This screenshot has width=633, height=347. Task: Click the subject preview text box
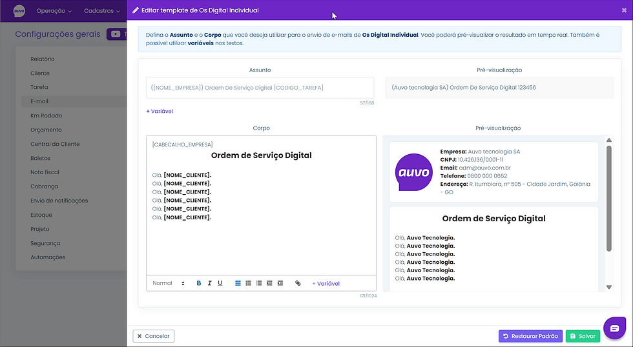coord(499,88)
